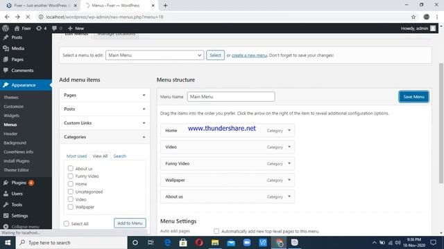Open Microsoft Store on taskbar
The height and width of the screenshot is (249, 444).
click(183, 243)
